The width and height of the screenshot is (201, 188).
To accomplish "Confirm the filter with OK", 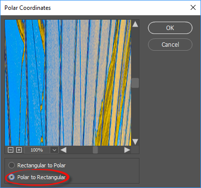I will click(x=170, y=28).
